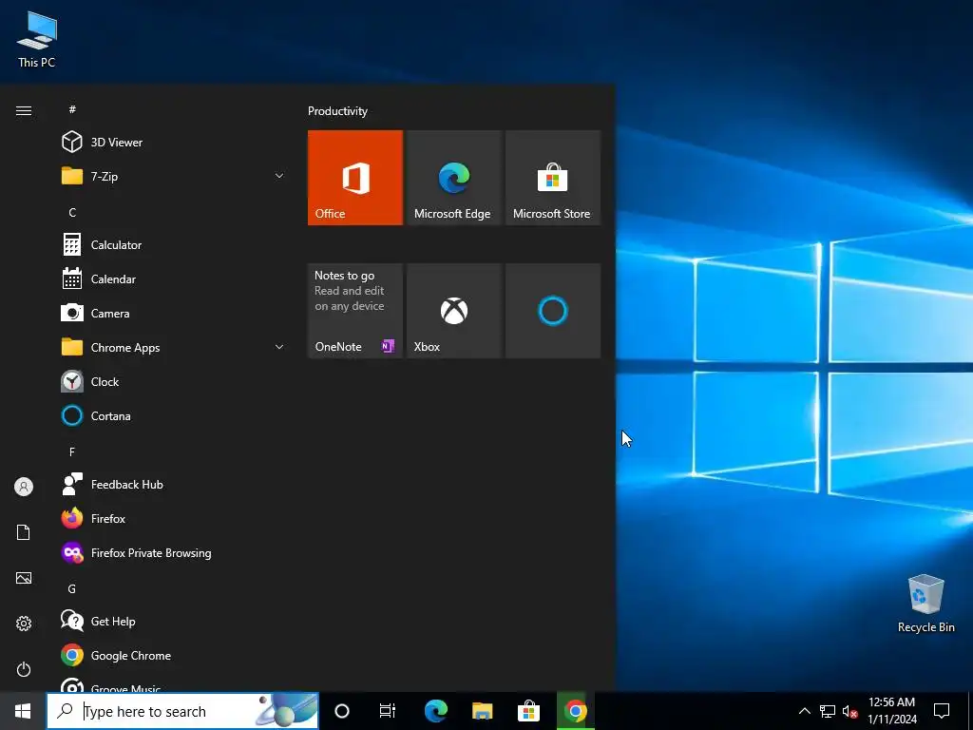Focus the taskbar search box
Screen dimensions: 973x730
pos(182,711)
